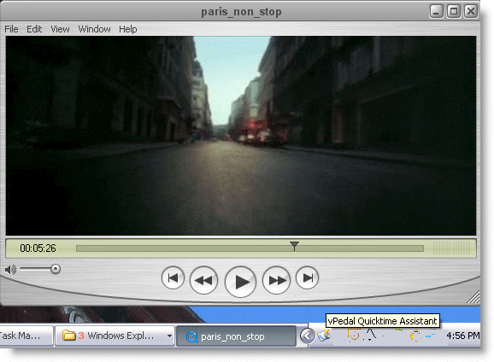Screen dimensions: 494x362
Task: Click the vPedal Quicktime Assistant tray icon
Action: point(324,336)
